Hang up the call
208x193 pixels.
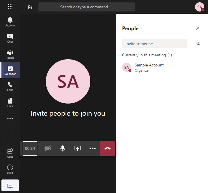click(x=108, y=148)
